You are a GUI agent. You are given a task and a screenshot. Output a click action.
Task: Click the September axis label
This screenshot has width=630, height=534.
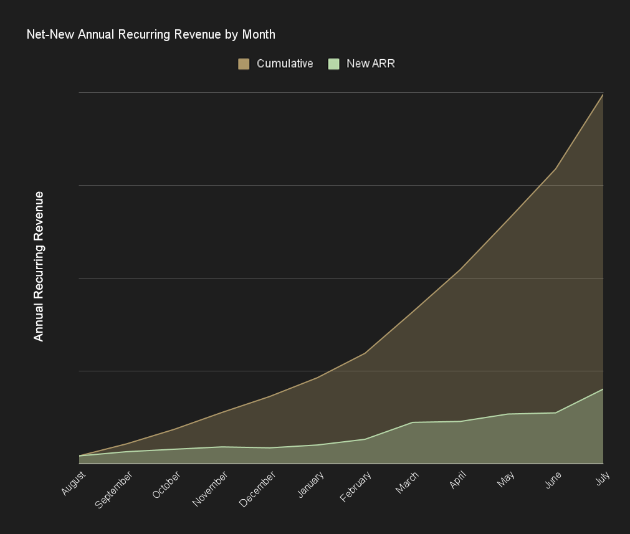tap(113, 490)
